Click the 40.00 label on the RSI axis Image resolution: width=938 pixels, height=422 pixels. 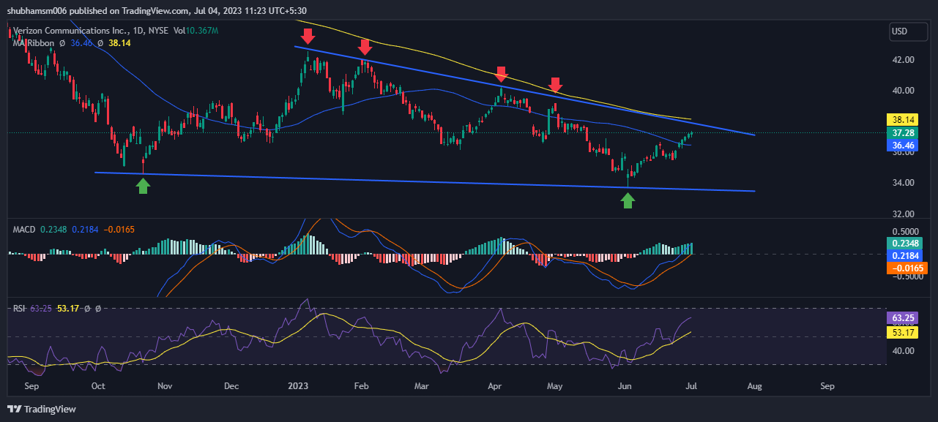pyautogui.click(x=904, y=351)
